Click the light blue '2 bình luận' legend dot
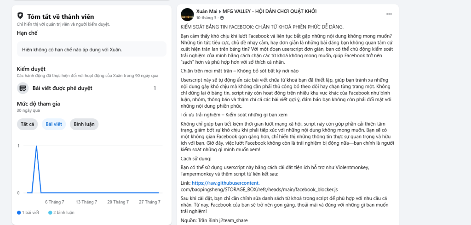Viewport: 471px width, 225px height. pos(51,213)
